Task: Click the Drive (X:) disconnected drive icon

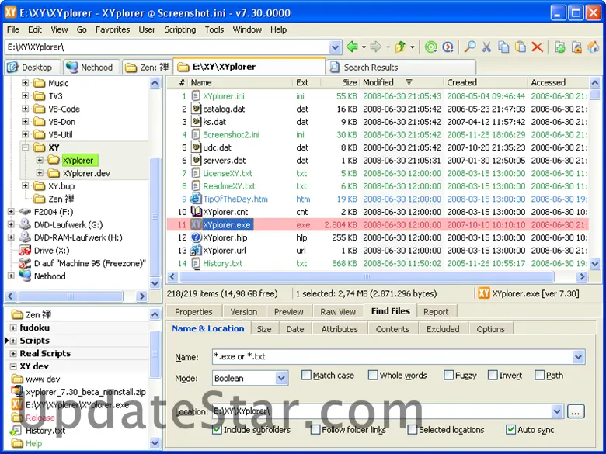Action: pos(25,251)
